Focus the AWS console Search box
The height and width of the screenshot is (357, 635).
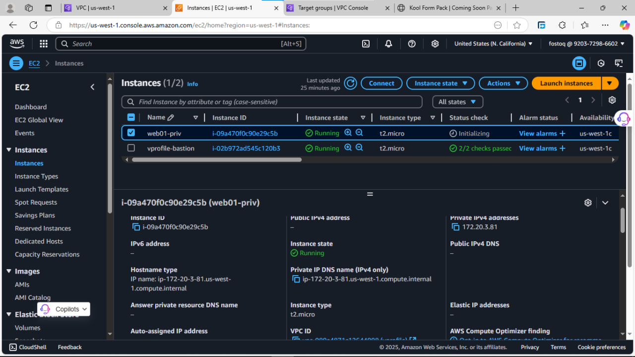181,44
